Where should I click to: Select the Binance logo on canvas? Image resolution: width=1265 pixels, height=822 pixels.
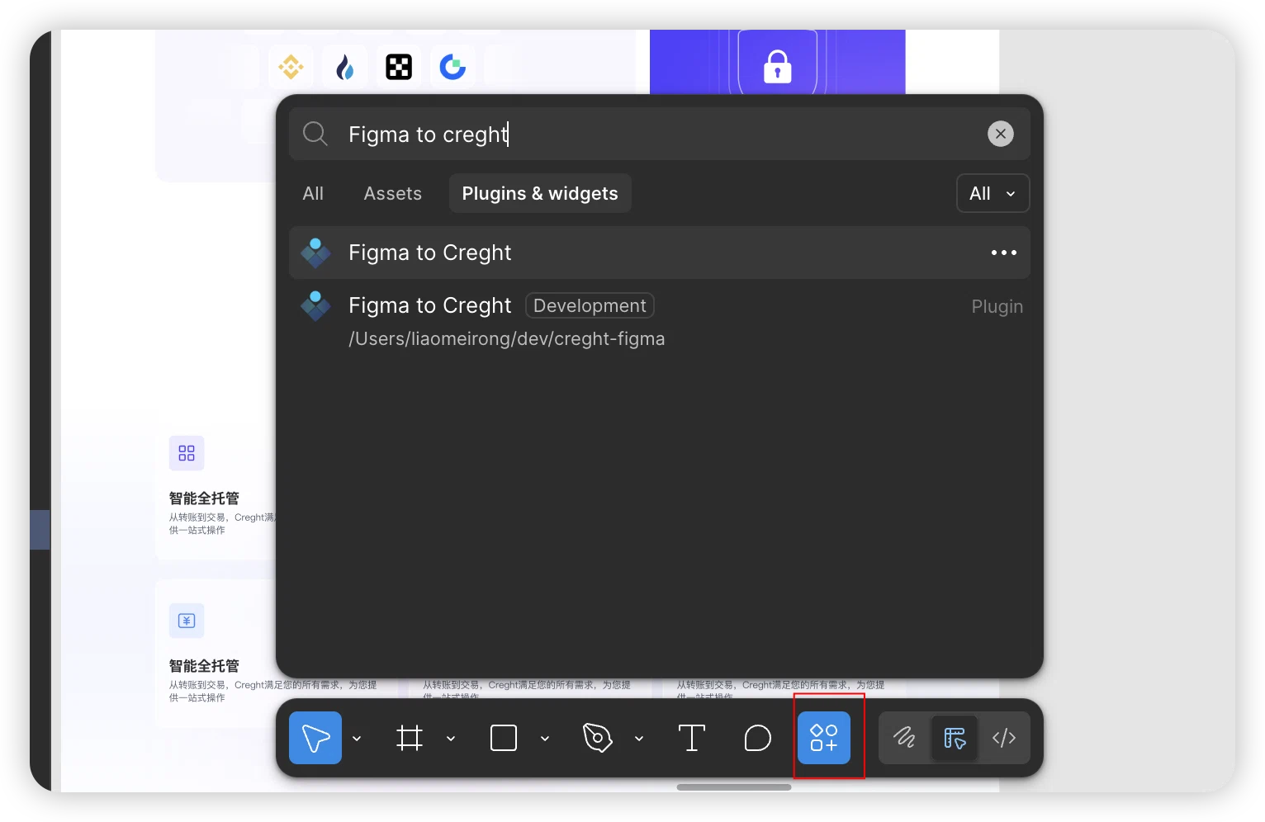[x=291, y=67]
